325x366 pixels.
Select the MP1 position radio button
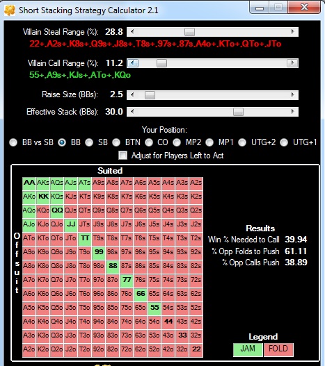point(209,142)
